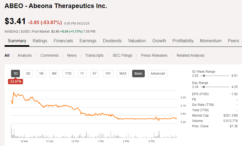Click the 52 Week Range slider marker
This screenshot has width=242, height=146.
[x=204, y=76]
